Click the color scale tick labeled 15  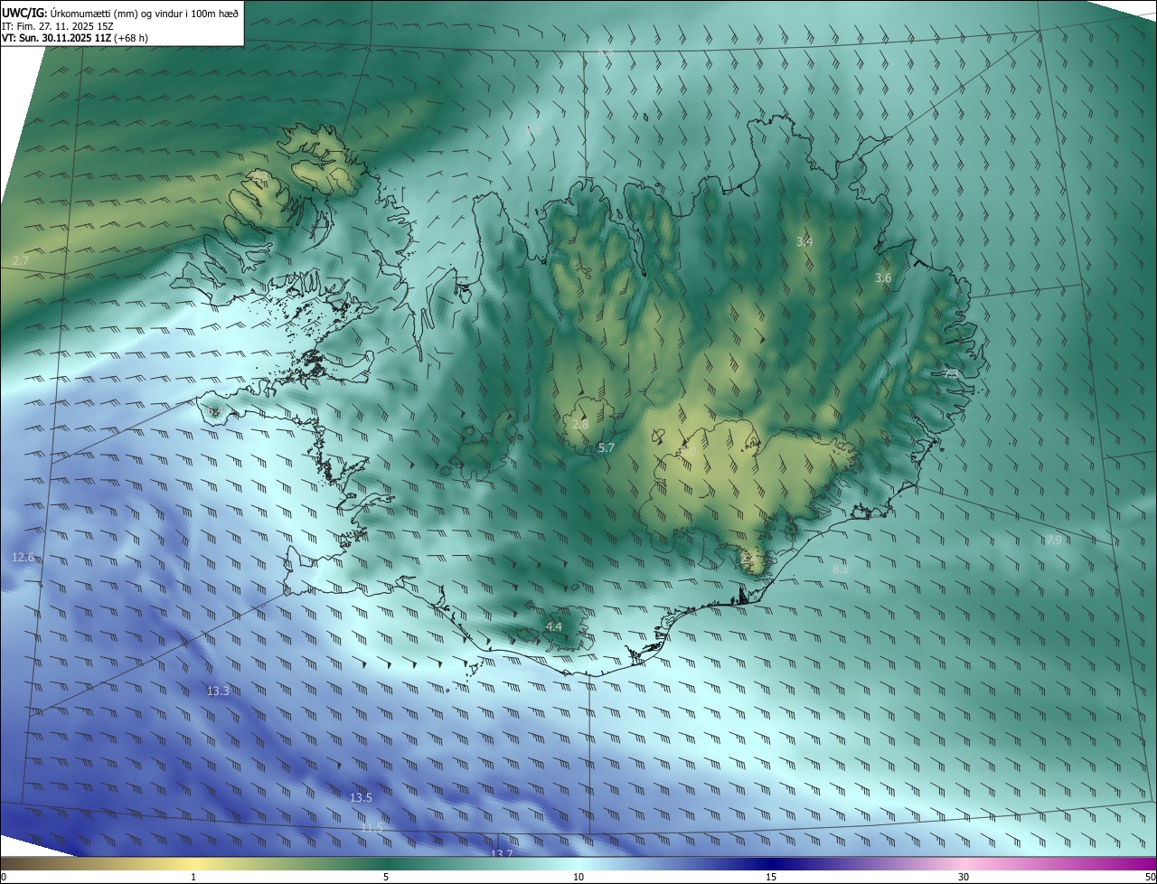(x=771, y=877)
